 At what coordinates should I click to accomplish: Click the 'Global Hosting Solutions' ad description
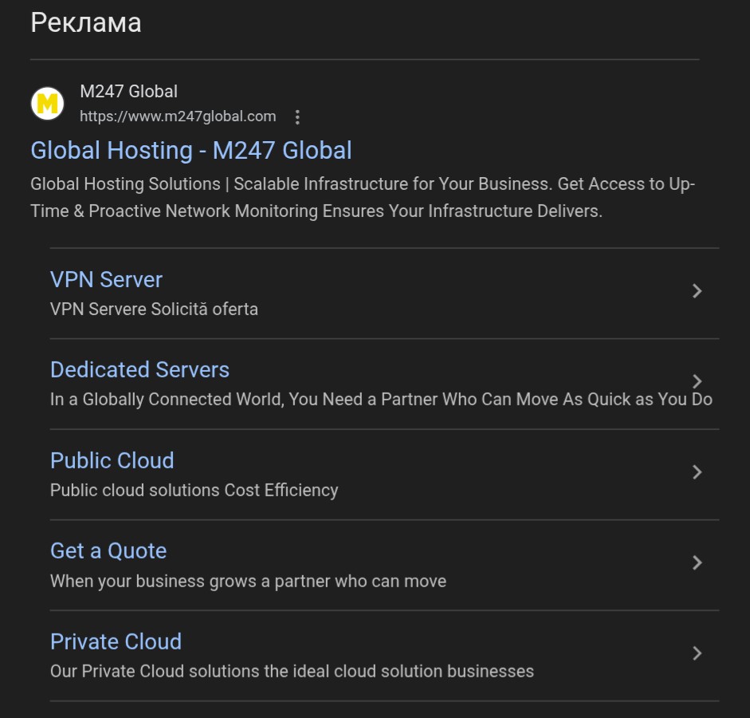tap(363, 197)
